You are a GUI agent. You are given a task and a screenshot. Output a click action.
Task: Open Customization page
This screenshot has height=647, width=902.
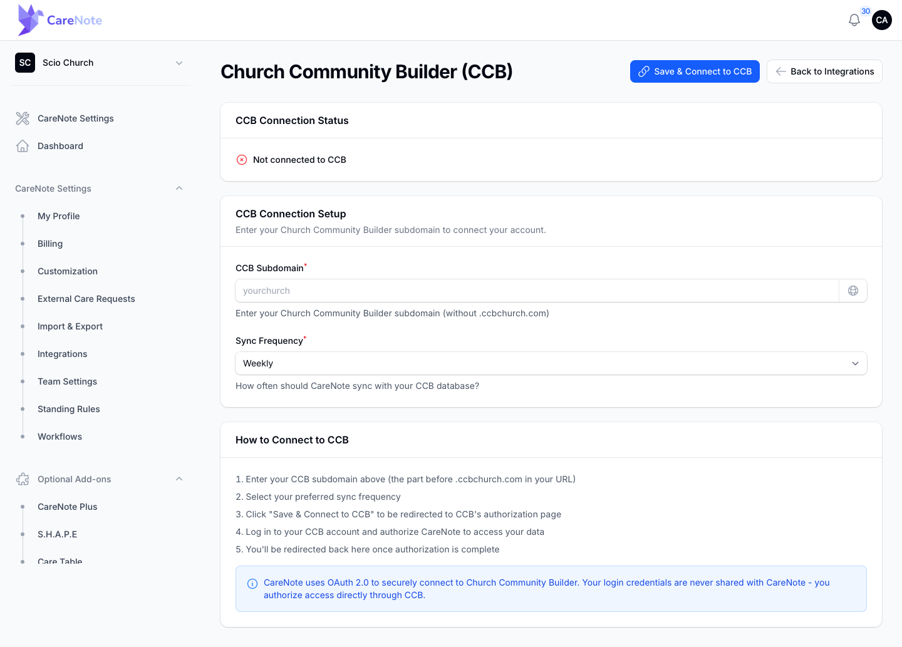(68, 271)
